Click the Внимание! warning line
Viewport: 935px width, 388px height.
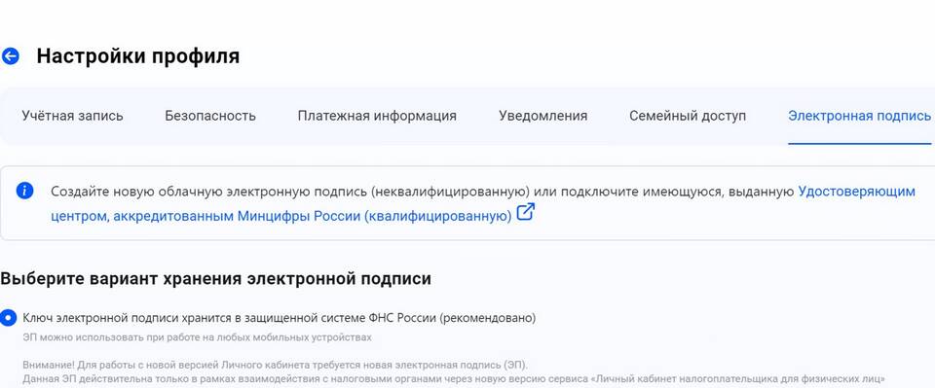tap(275, 365)
